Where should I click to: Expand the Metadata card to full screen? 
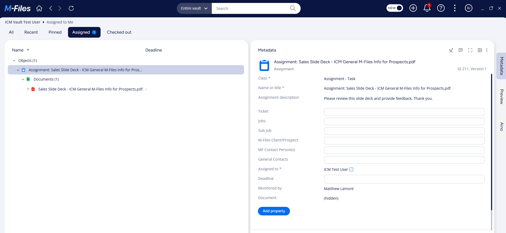click(x=470, y=50)
